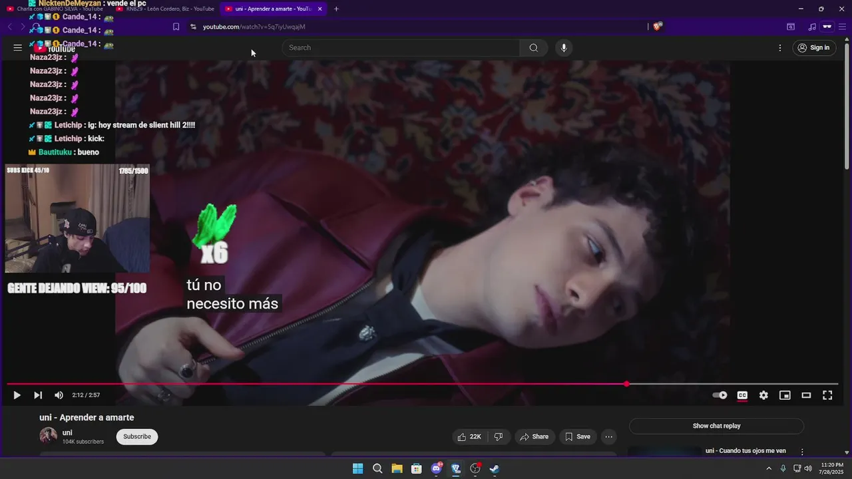Mute the video with the volume icon

(x=59, y=395)
